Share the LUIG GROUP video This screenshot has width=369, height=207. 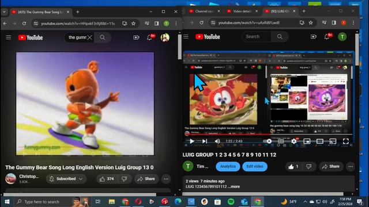tap(331, 166)
